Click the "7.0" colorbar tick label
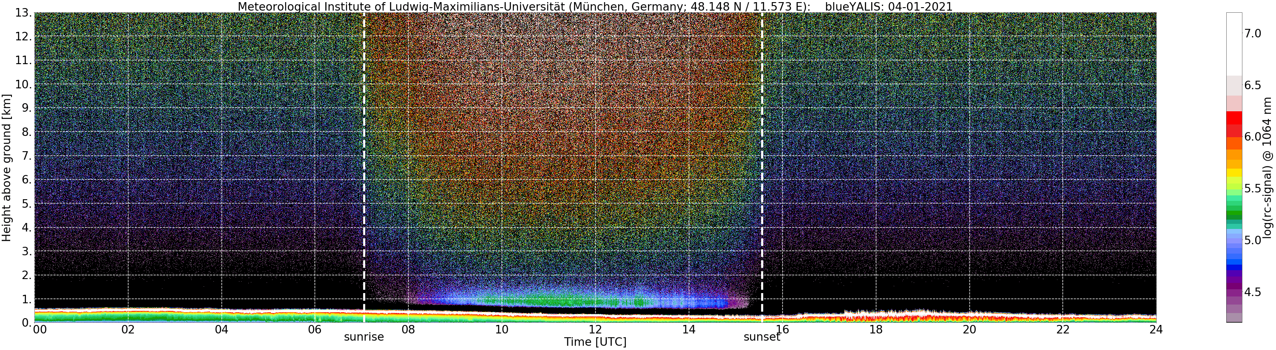 [1253, 33]
